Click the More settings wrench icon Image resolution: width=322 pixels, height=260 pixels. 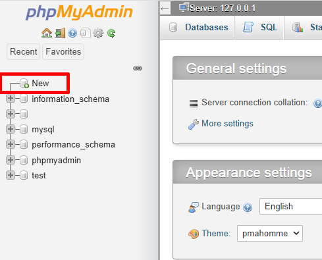click(194, 124)
